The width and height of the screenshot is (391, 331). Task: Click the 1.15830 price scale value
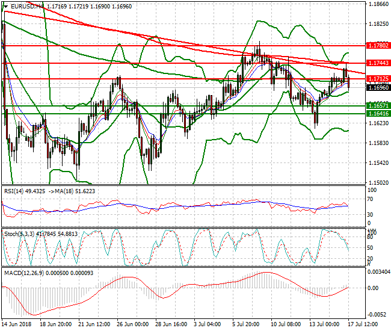tap(378, 143)
